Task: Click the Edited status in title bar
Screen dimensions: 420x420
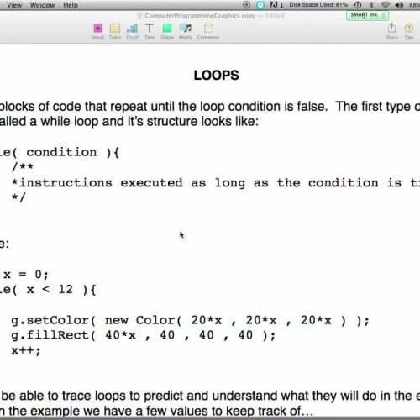Action: point(275,16)
